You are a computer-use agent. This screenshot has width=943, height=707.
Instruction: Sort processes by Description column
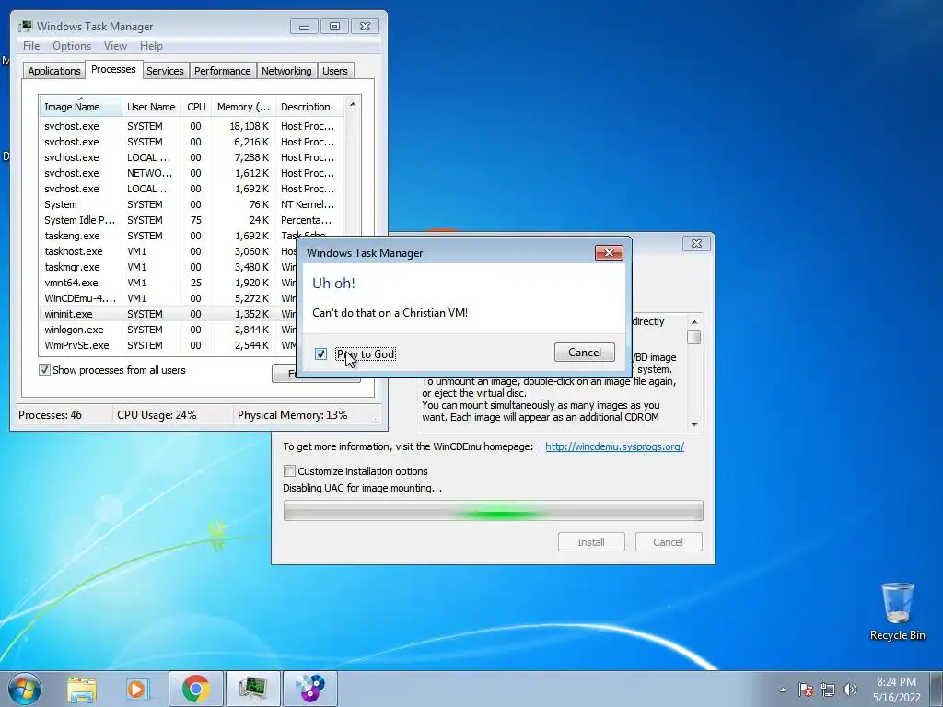pos(309,107)
